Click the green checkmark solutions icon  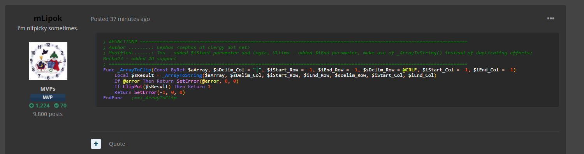pos(56,106)
